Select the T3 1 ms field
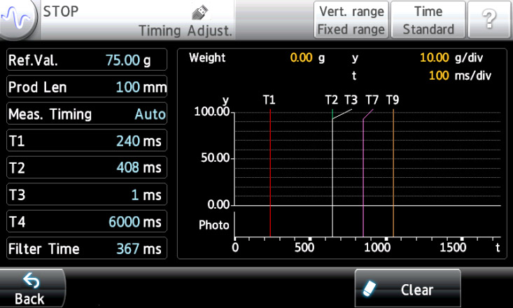Viewport: 513px width, 308px height. click(87, 195)
